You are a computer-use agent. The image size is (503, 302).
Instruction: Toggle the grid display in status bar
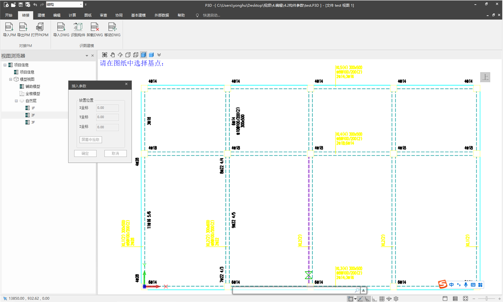click(x=382, y=299)
